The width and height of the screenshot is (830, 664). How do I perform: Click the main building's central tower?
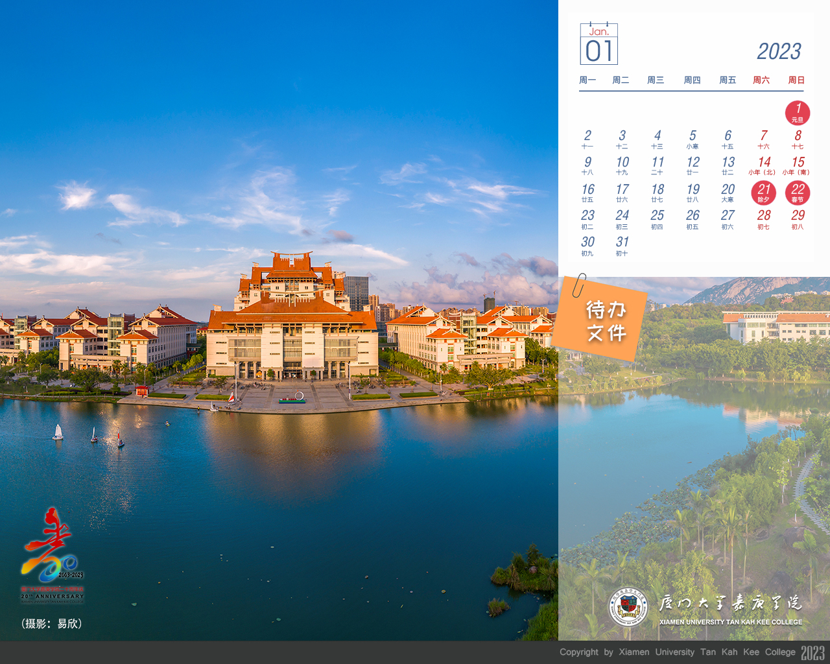(291, 272)
